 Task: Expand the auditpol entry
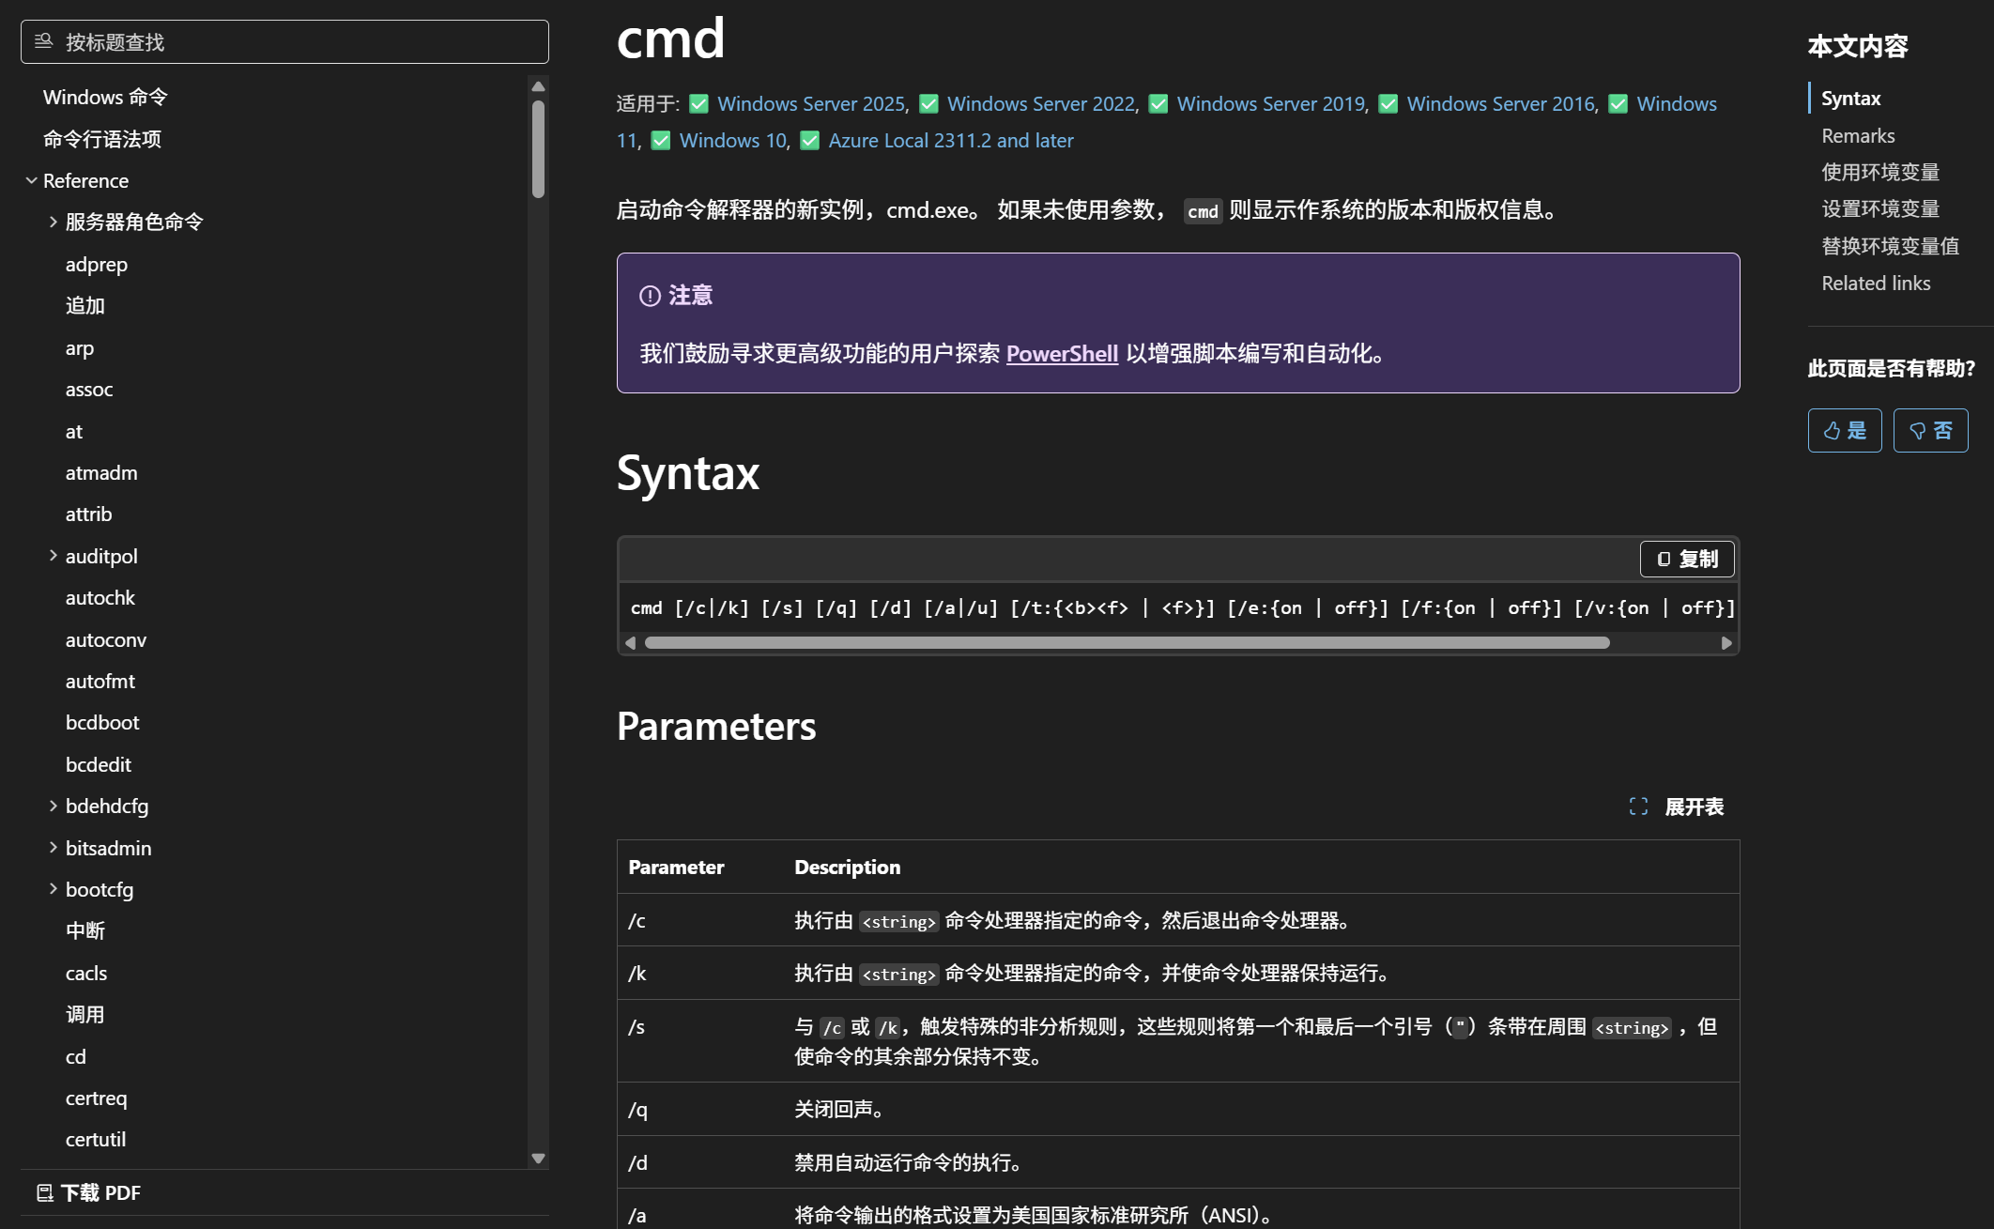click(53, 555)
